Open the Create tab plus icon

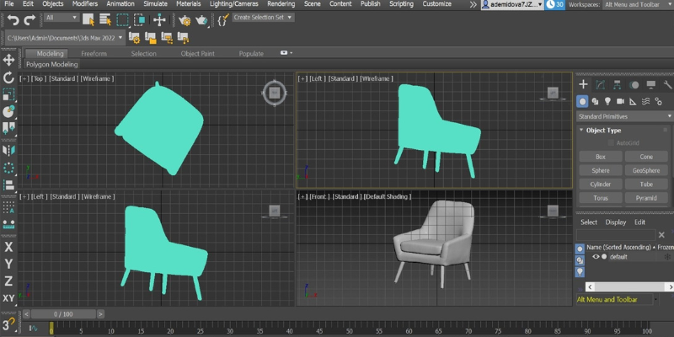[x=583, y=84]
